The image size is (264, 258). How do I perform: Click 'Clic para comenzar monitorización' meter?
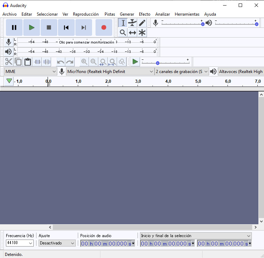coord(86,42)
